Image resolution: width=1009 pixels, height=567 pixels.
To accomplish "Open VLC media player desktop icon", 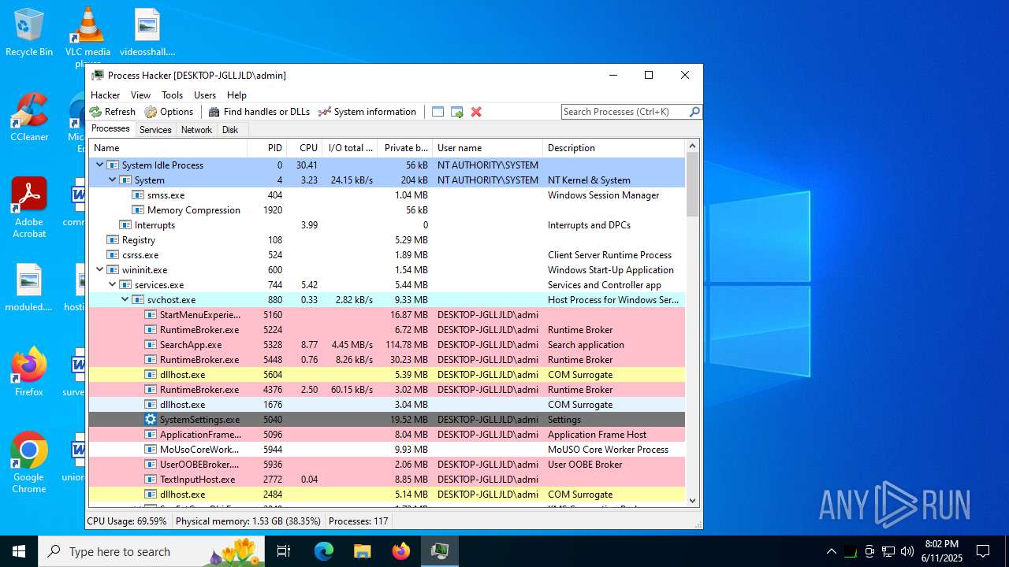I will [x=87, y=36].
